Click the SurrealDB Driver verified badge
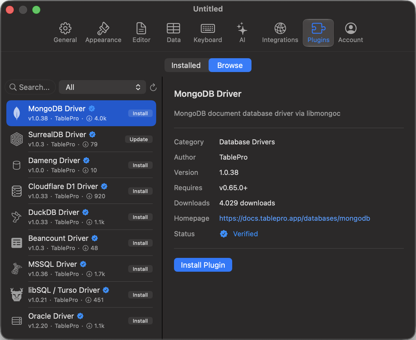The height and width of the screenshot is (340, 416). (x=92, y=135)
